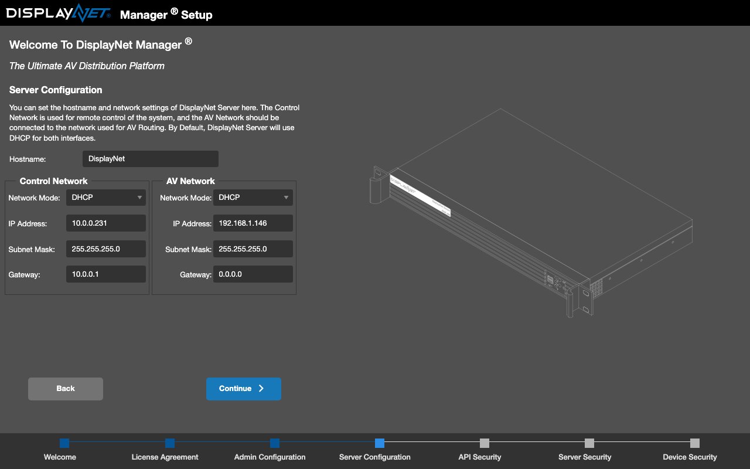Screen dimensions: 750x469
Task: Click the arrow on the Continue button
Action: (261, 389)
